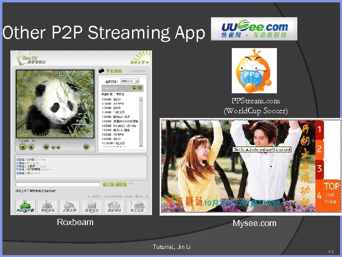
Task: Click the 'ok' chat message line
Action: click(28, 173)
